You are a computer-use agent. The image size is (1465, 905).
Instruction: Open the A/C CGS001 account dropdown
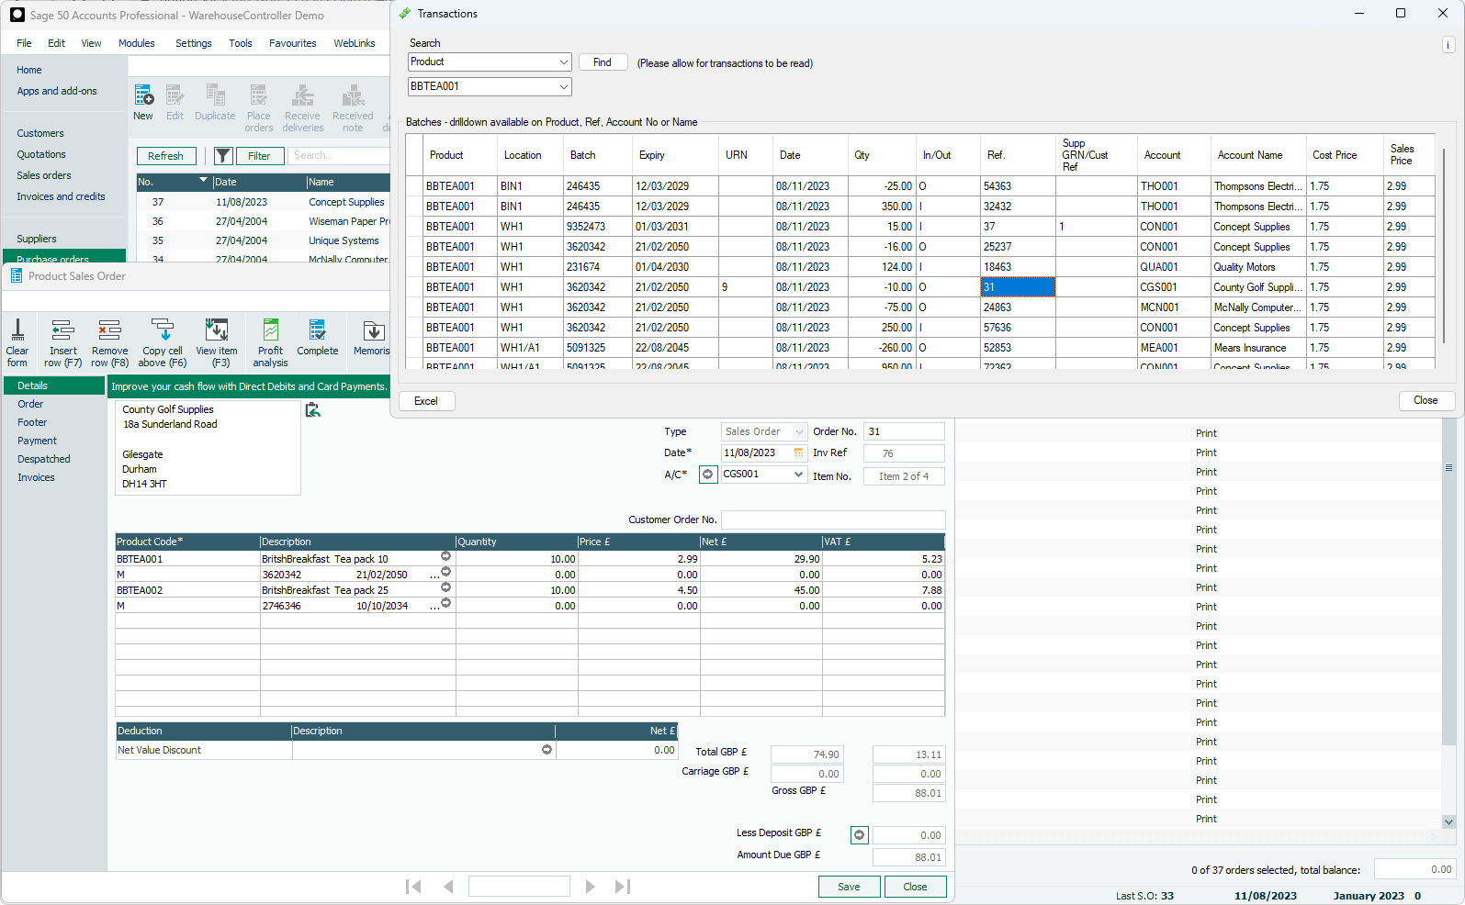pyautogui.click(x=798, y=475)
